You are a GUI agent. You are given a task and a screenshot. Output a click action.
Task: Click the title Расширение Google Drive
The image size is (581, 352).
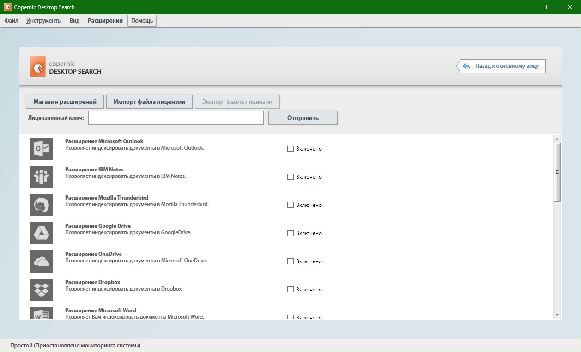pyautogui.click(x=98, y=226)
